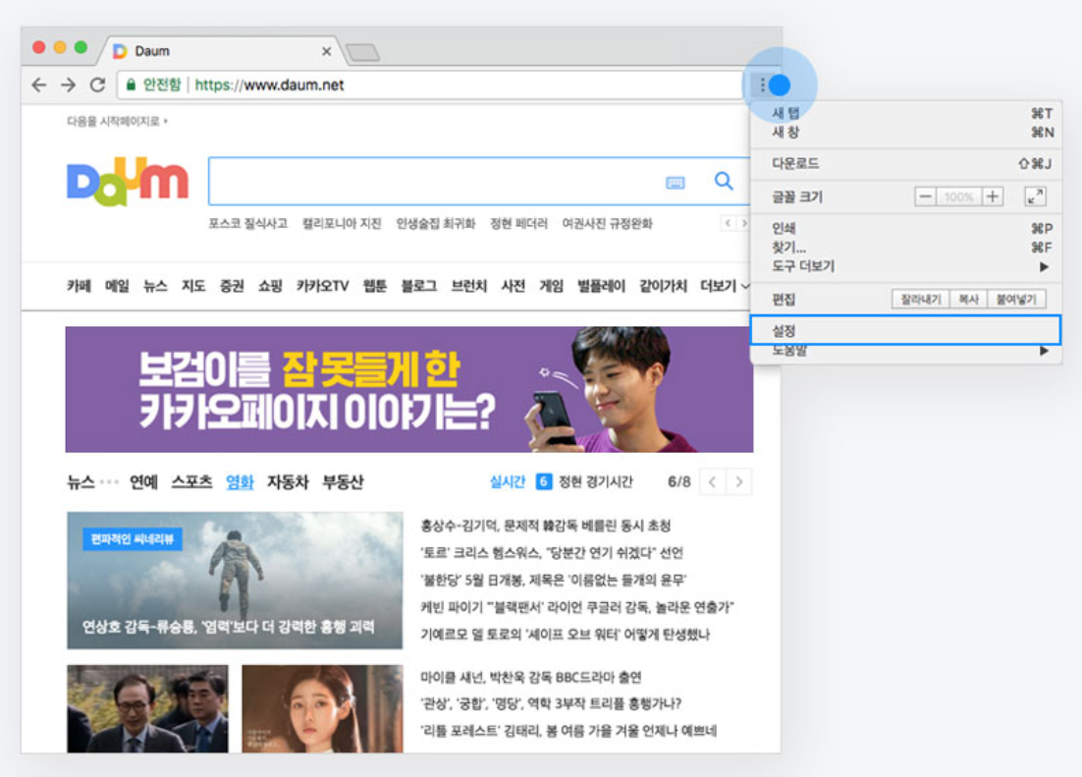The height and width of the screenshot is (777, 1082).
Task: Open 게임 in the service menu
Action: point(551,286)
